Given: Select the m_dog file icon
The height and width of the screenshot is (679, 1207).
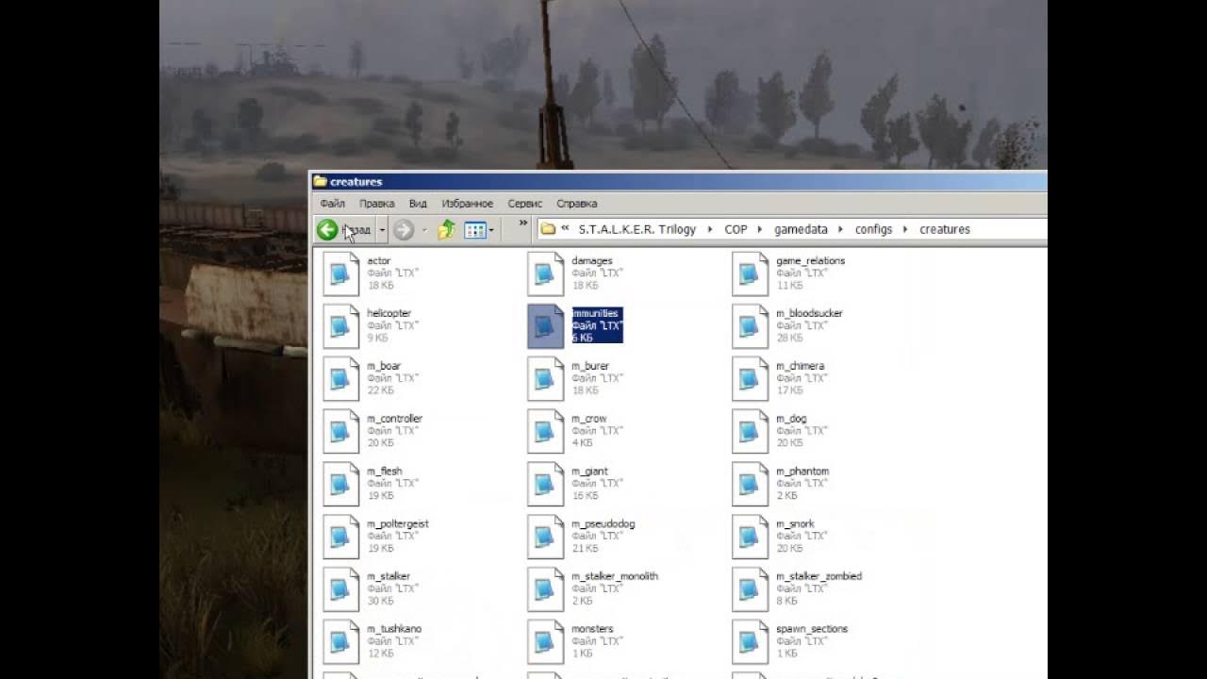Looking at the screenshot, I should (750, 432).
